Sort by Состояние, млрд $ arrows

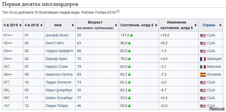tap(156, 25)
